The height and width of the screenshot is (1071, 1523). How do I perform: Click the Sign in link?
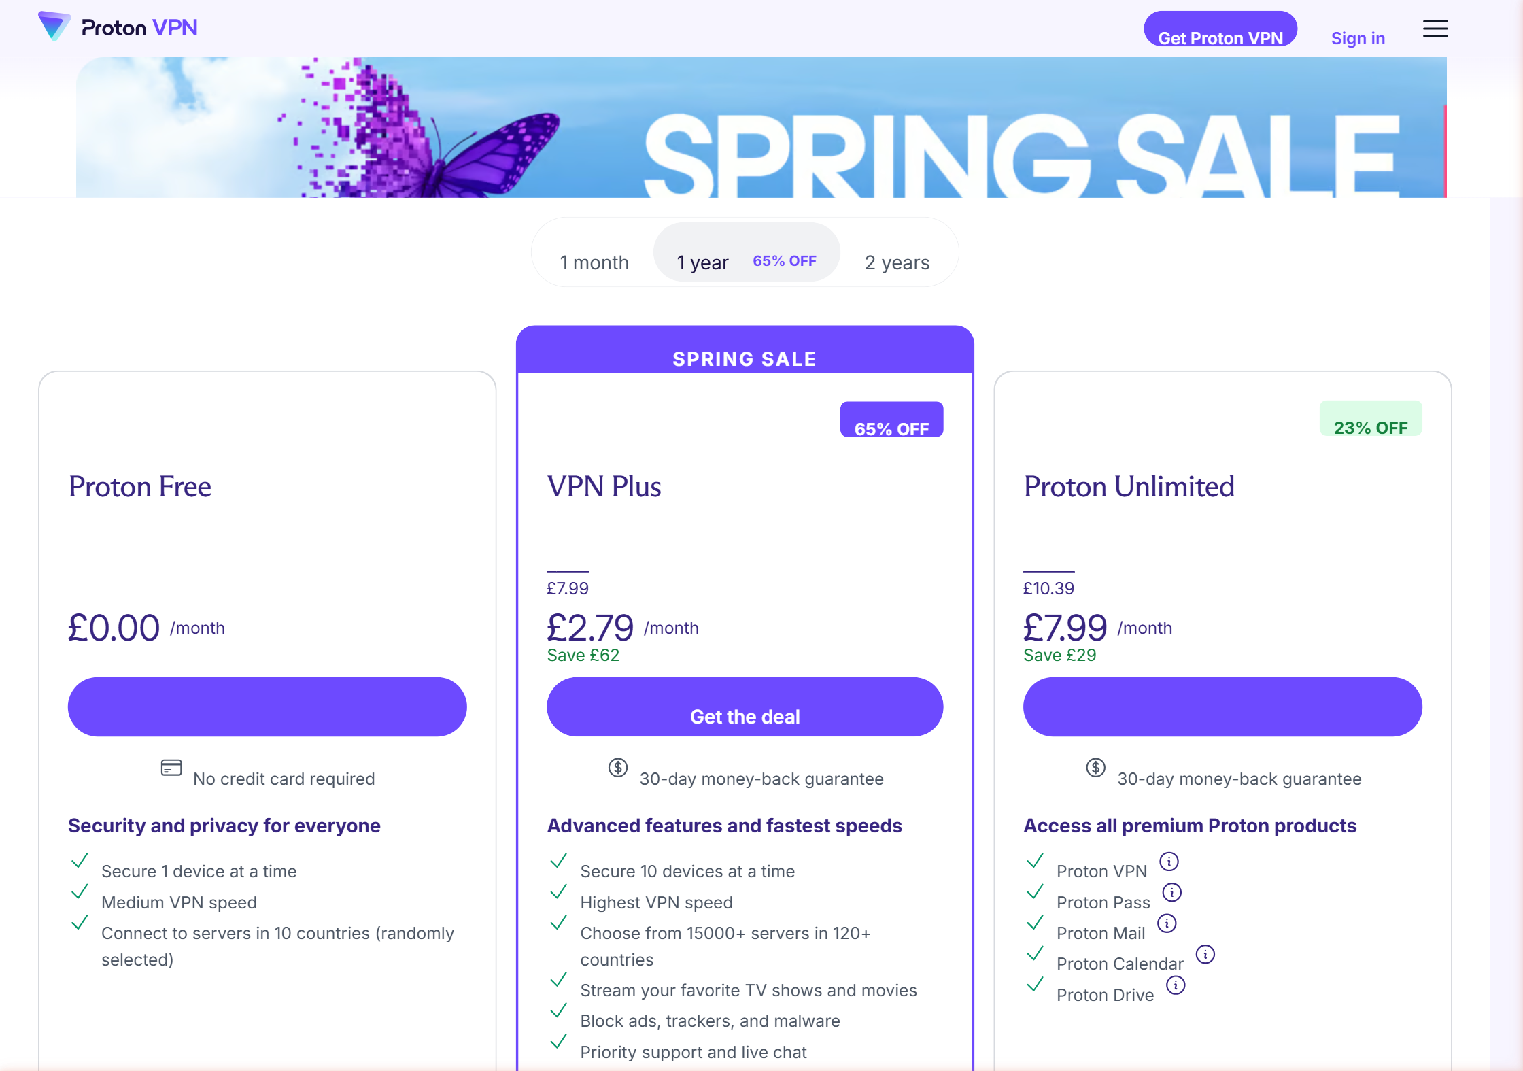point(1358,38)
